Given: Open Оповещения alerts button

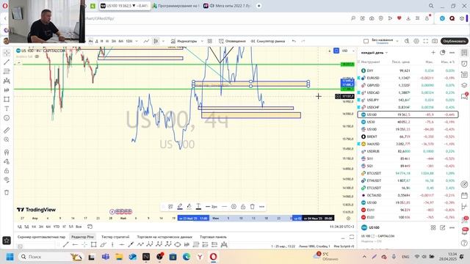Looking at the screenshot, I should click(x=232, y=41).
